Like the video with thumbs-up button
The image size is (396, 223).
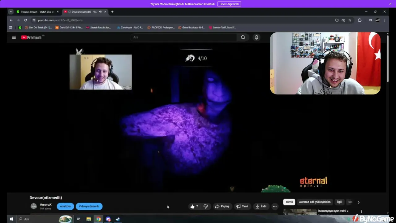(194, 206)
